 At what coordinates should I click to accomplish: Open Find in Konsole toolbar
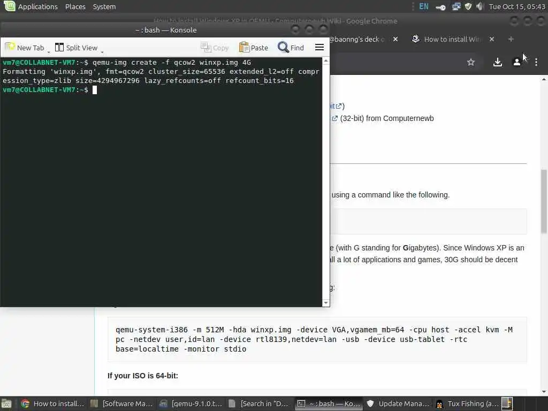(291, 48)
